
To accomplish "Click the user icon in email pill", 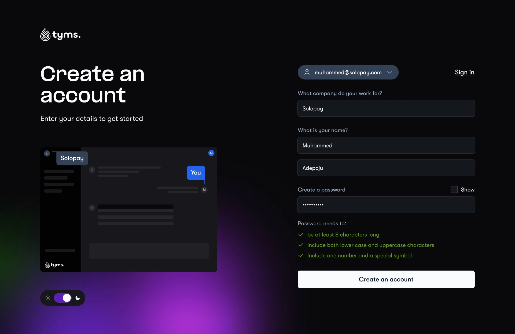I will pyautogui.click(x=307, y=72).
